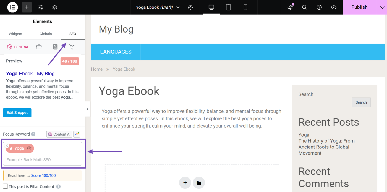
Task: Click the Edit Snippet button
Action: click(x=17, y=112)
